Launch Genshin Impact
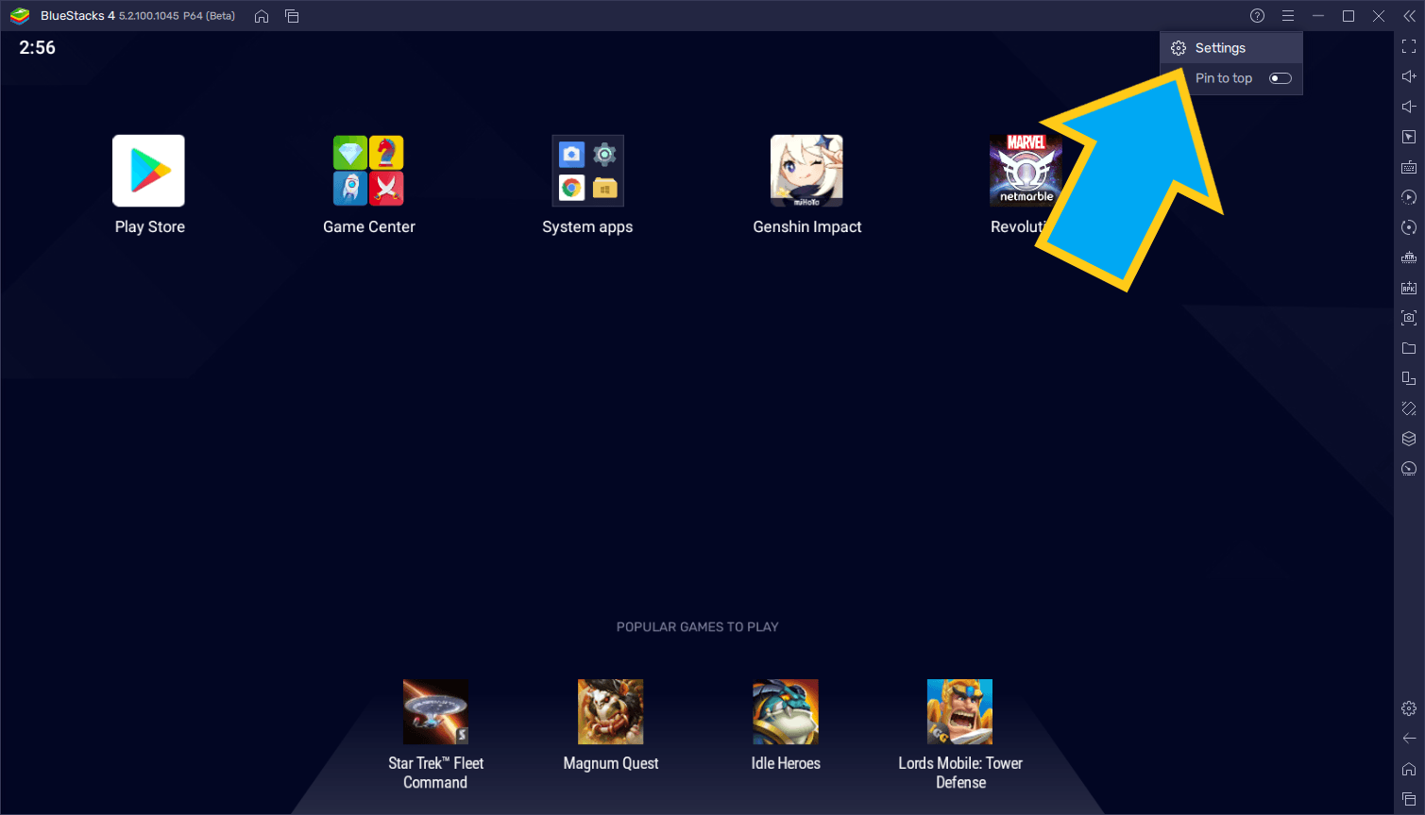This screenshot has width=1425, height=815. 806,171
